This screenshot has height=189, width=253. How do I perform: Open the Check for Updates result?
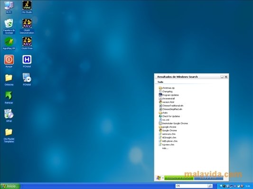tap(169, 116)
